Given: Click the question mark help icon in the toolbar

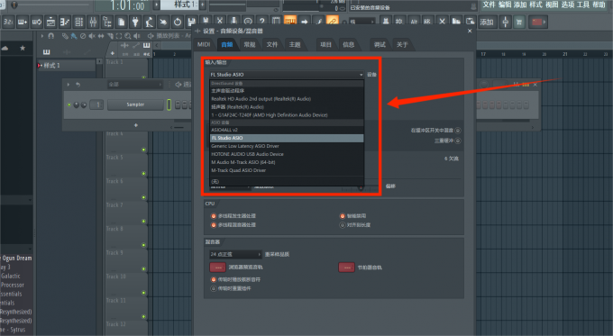Looking at the screenshot, I should 262,22.
